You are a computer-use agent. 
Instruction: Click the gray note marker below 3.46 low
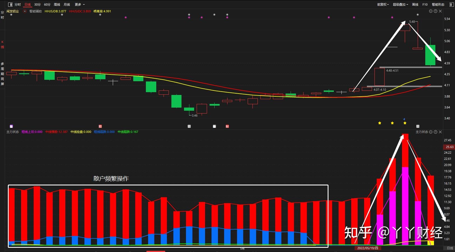(189, 126)
